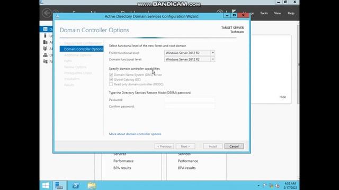Open the Dashboard icon in Server Manager sidebar
339x190 pixels.
click(x=46, y=29)
